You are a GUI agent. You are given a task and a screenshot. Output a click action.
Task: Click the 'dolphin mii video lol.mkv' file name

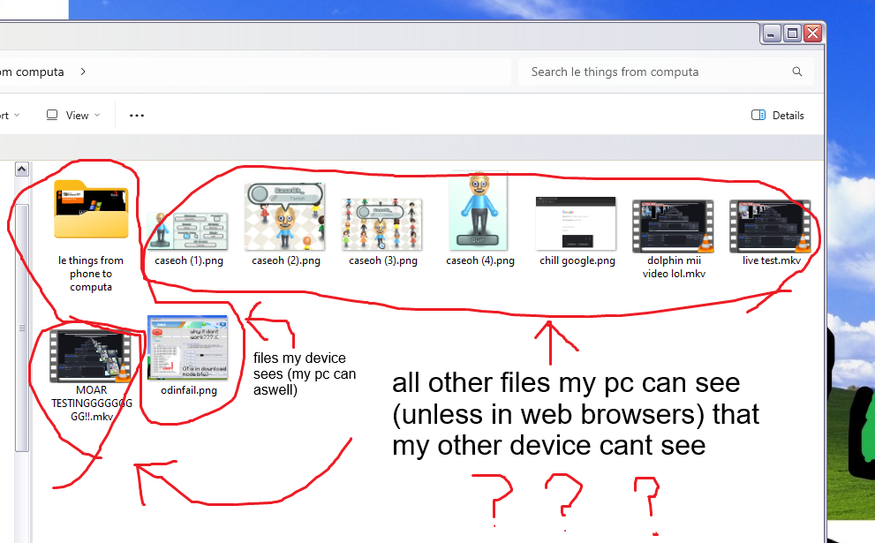coord(674,268)
